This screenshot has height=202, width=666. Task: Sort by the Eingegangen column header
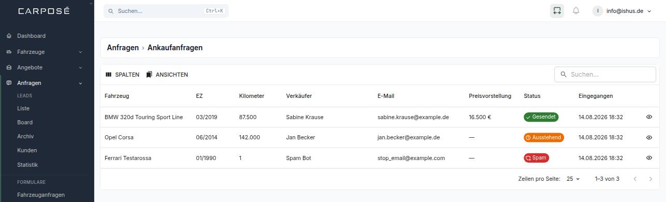pyautogui.click(x=596, y=96)
